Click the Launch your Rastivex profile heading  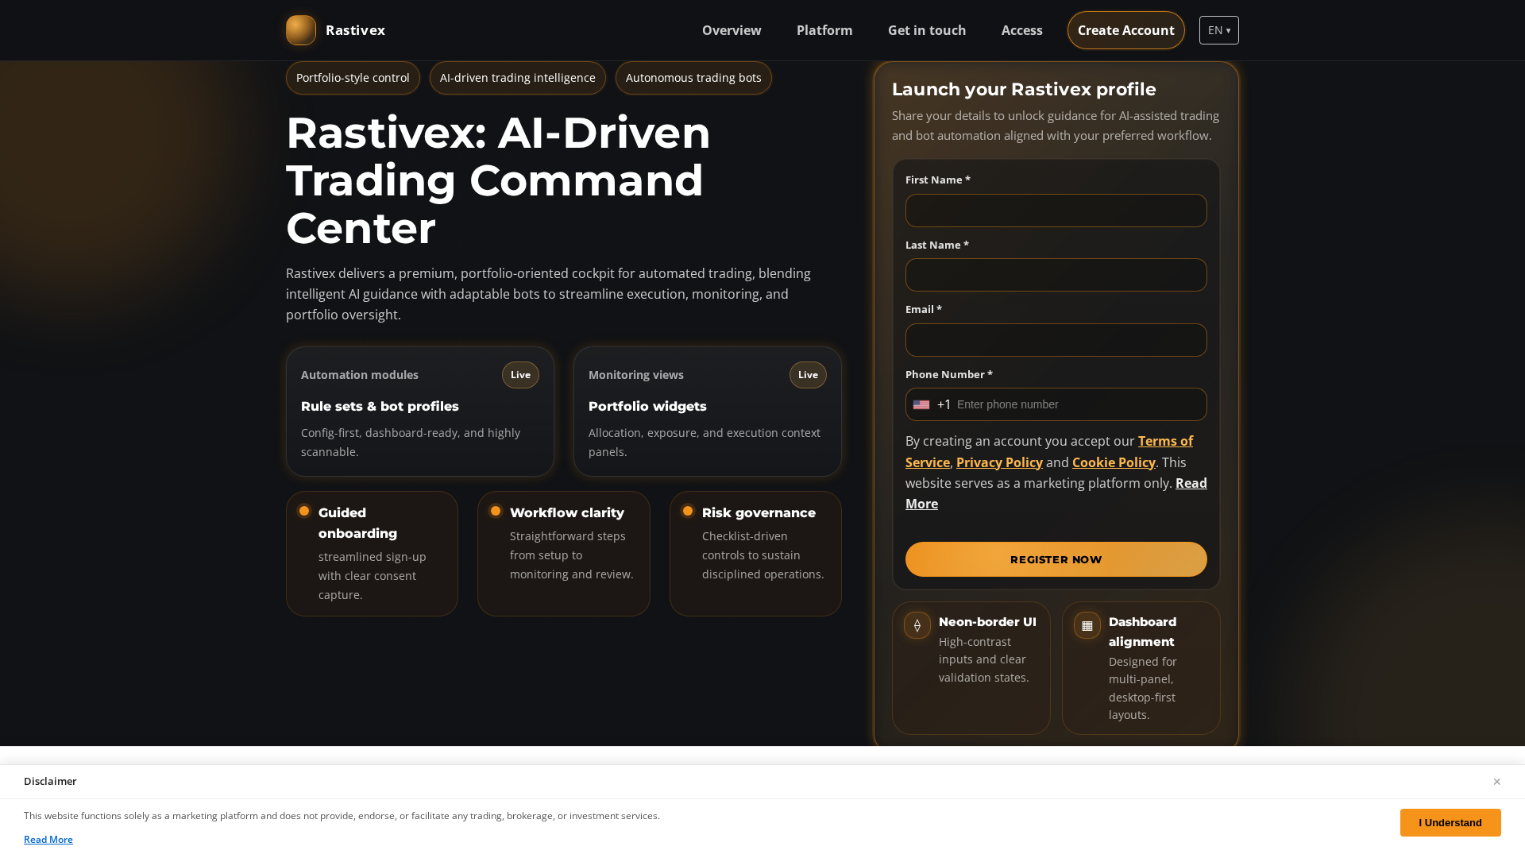[x=1024, y=90]
